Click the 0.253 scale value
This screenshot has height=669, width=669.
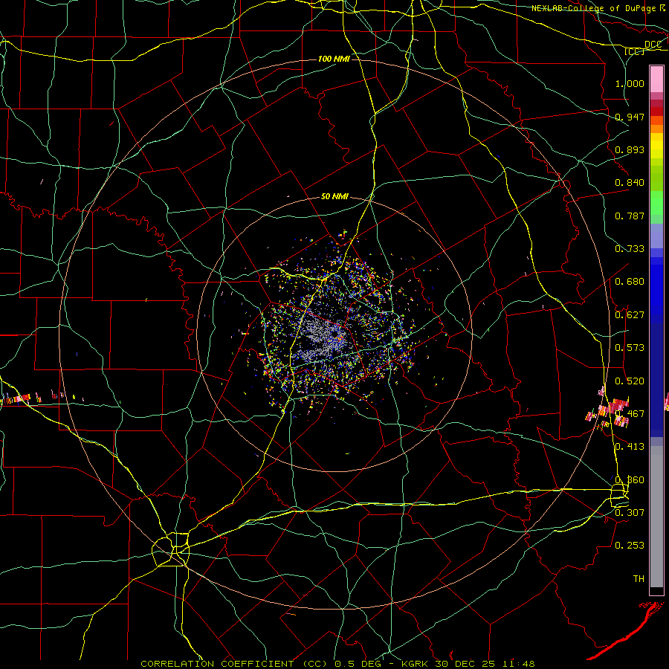pos(630,546)
